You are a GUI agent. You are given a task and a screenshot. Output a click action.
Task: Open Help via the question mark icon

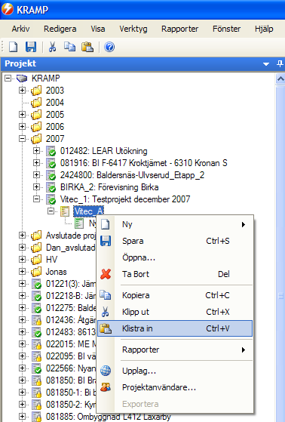109,47
